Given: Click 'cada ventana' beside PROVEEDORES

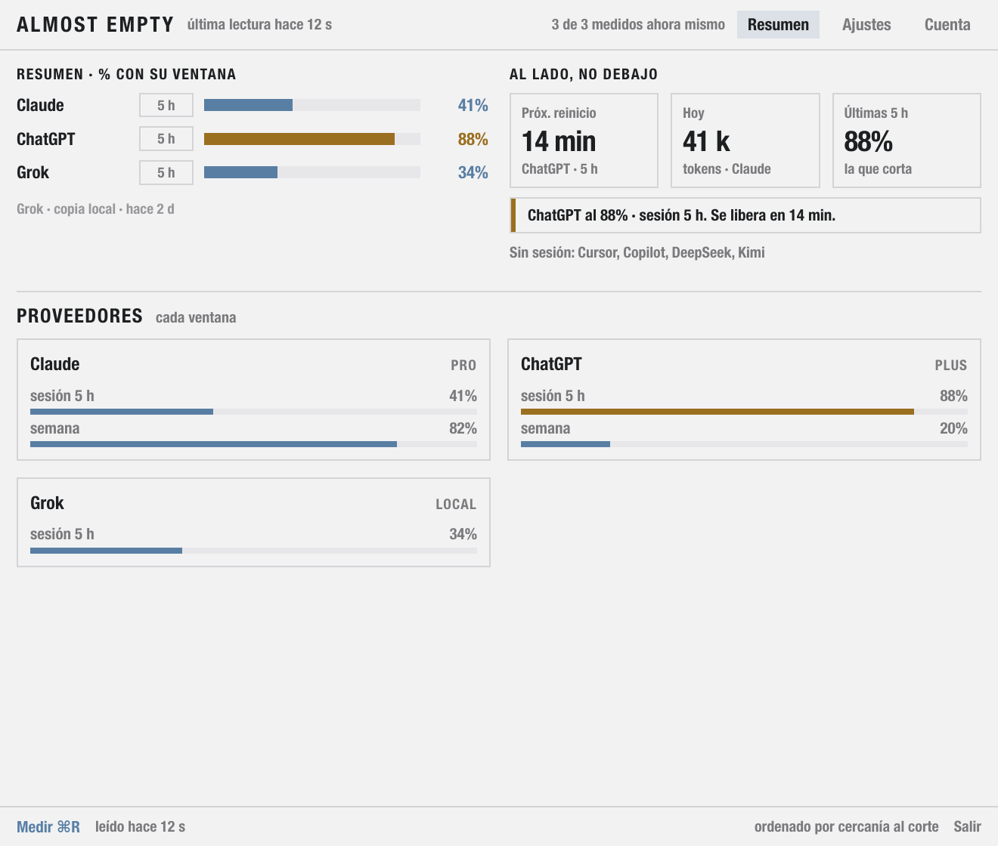Looking at the screenshot, I should [196, 317].
